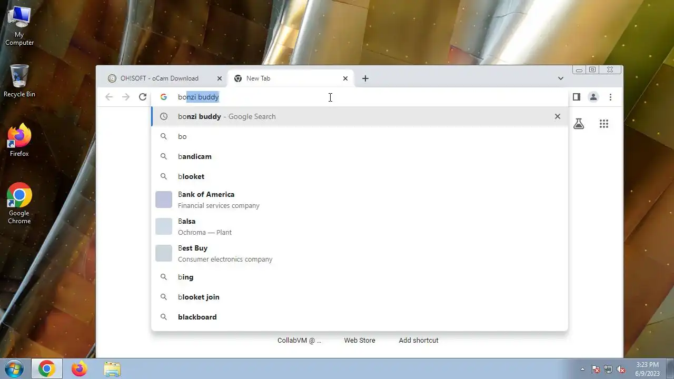Select bonzi buddy Google Search suggestion
This screenshot has width=674, height=379.
[x=360, y=116]
